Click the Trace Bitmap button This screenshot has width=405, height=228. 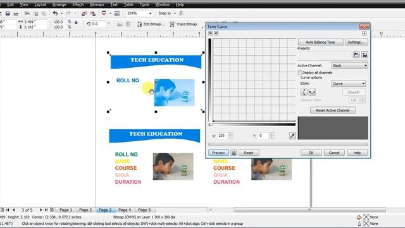[184, 24]
